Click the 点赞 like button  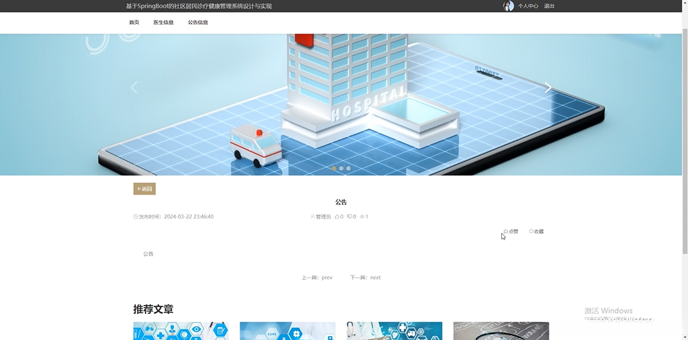[511, 231]
